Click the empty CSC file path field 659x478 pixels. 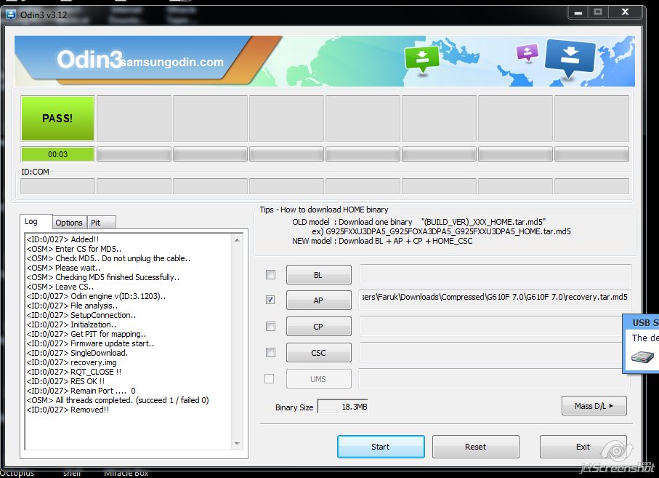[x=491, y=352]
